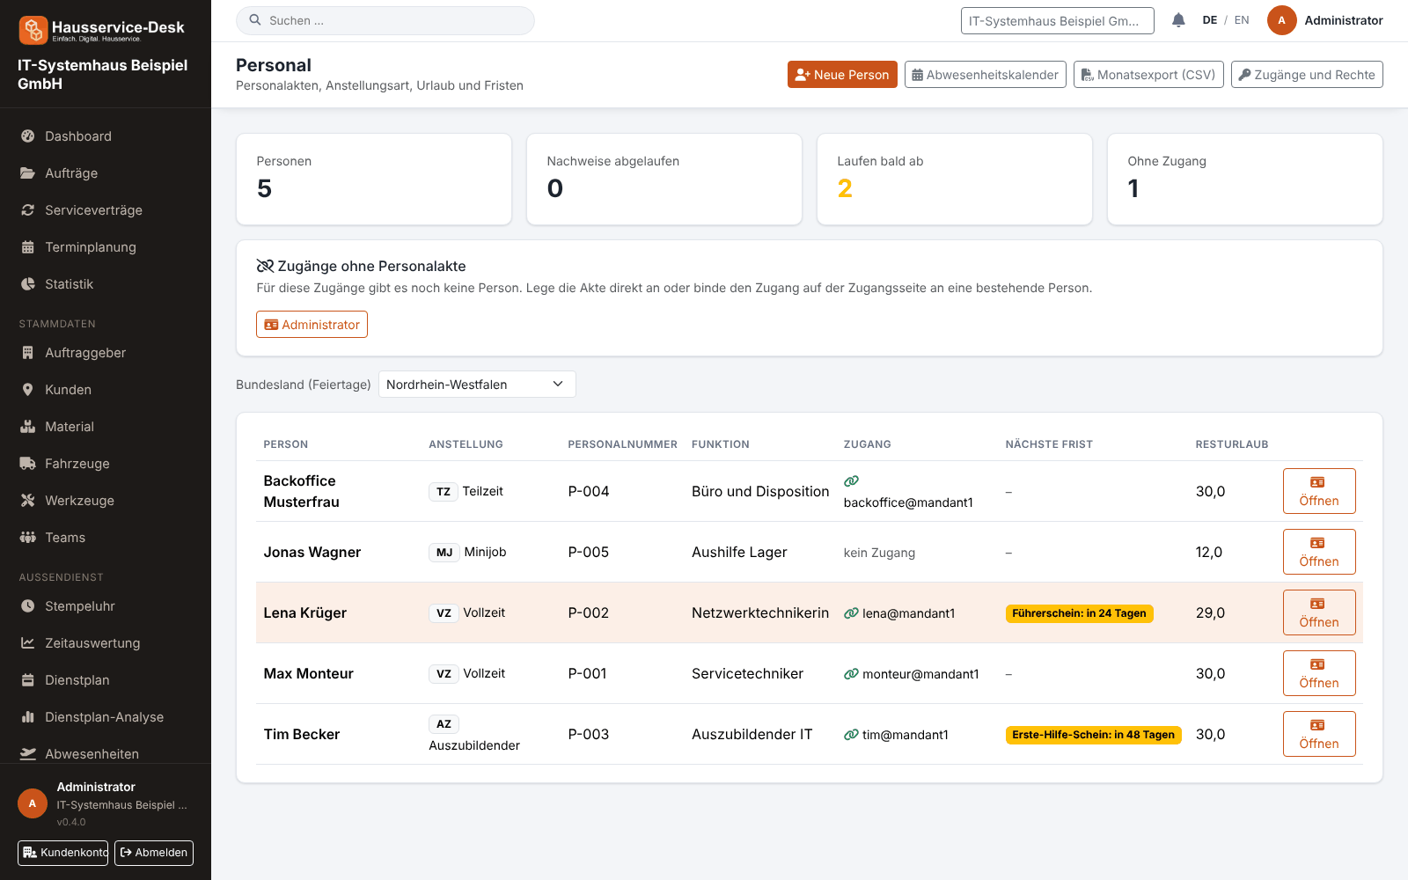Open Max Monteur's personnel file
This screenshot has width=1408, height=880.
(1319, 673)
